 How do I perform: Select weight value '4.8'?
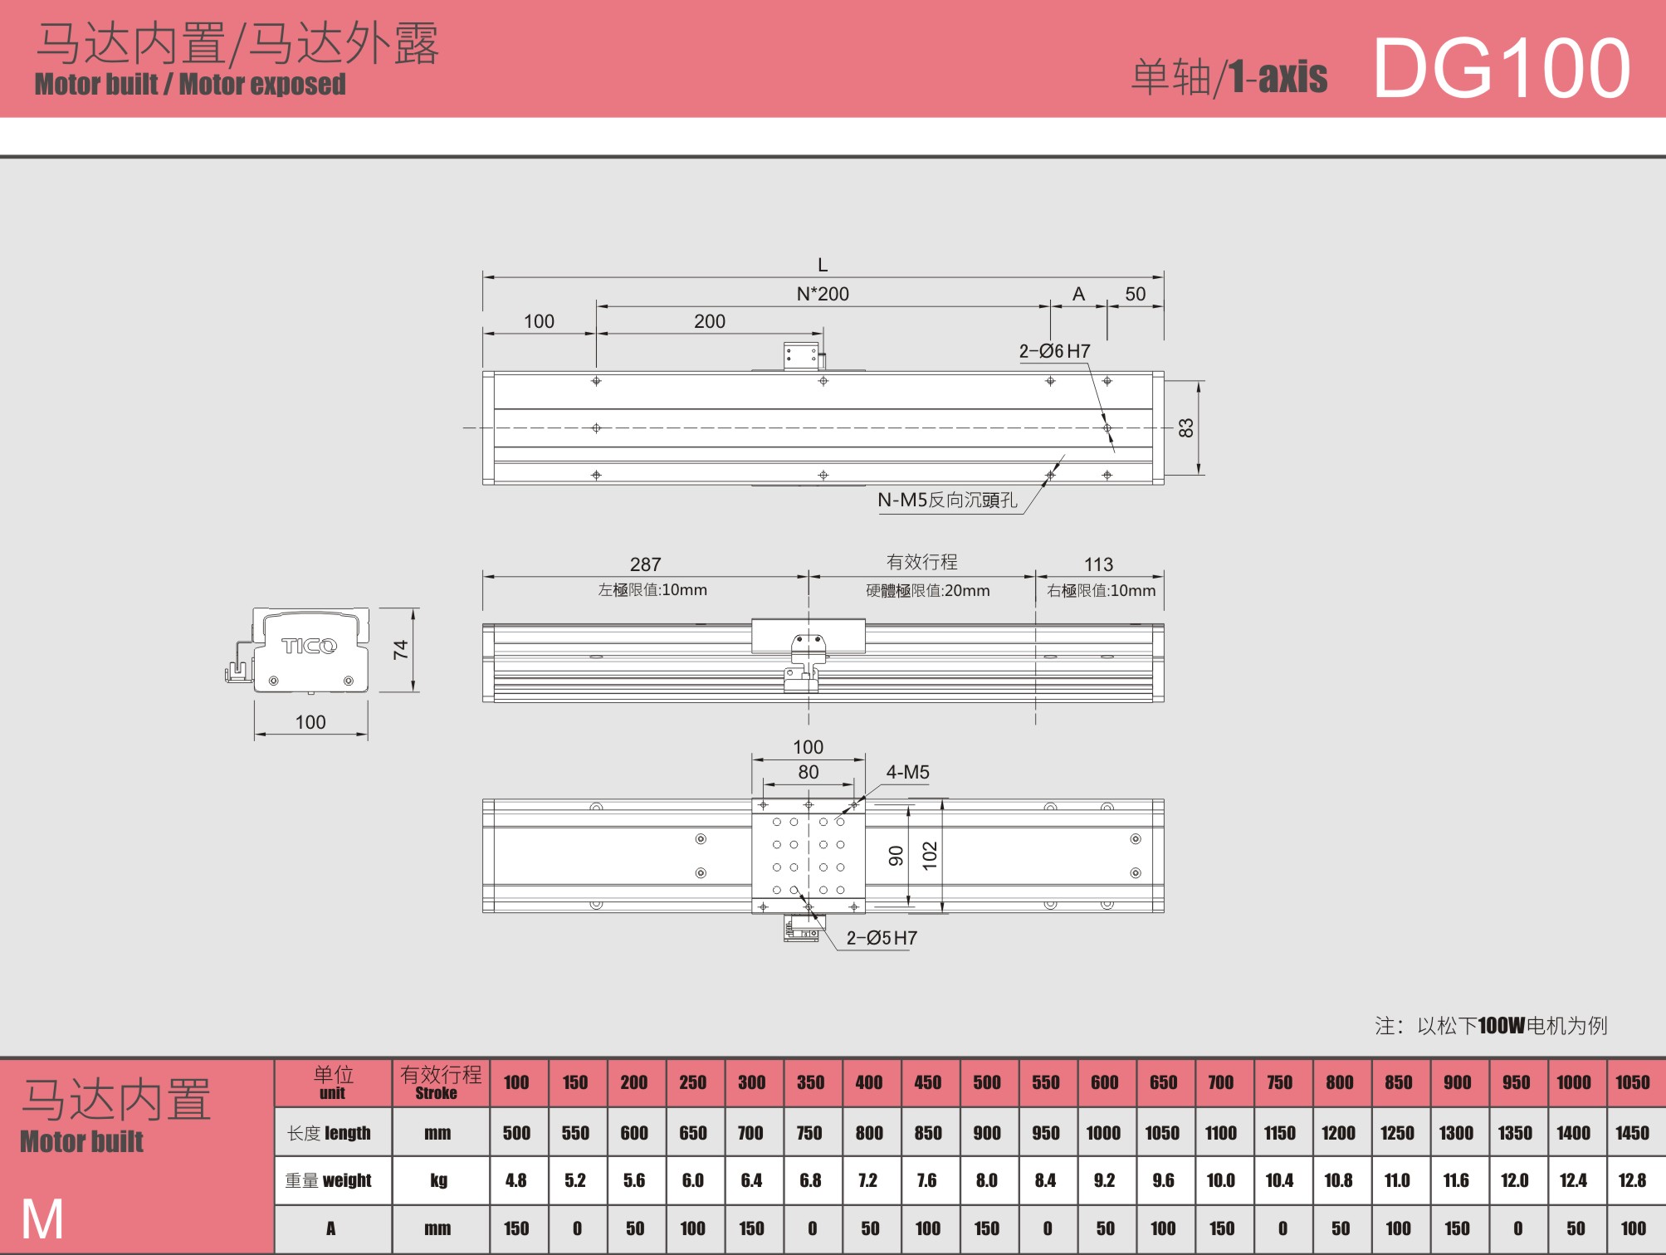tap(515, 1180)
